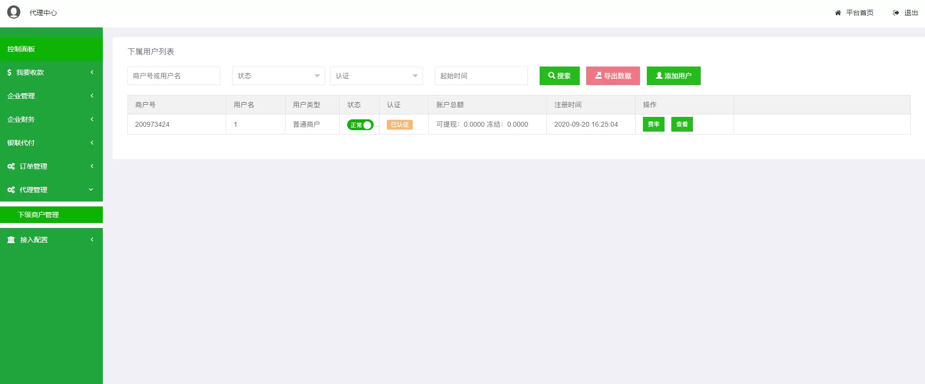Click the gears icon next to 代理管理
925x384 pixels.
(11, 190)
